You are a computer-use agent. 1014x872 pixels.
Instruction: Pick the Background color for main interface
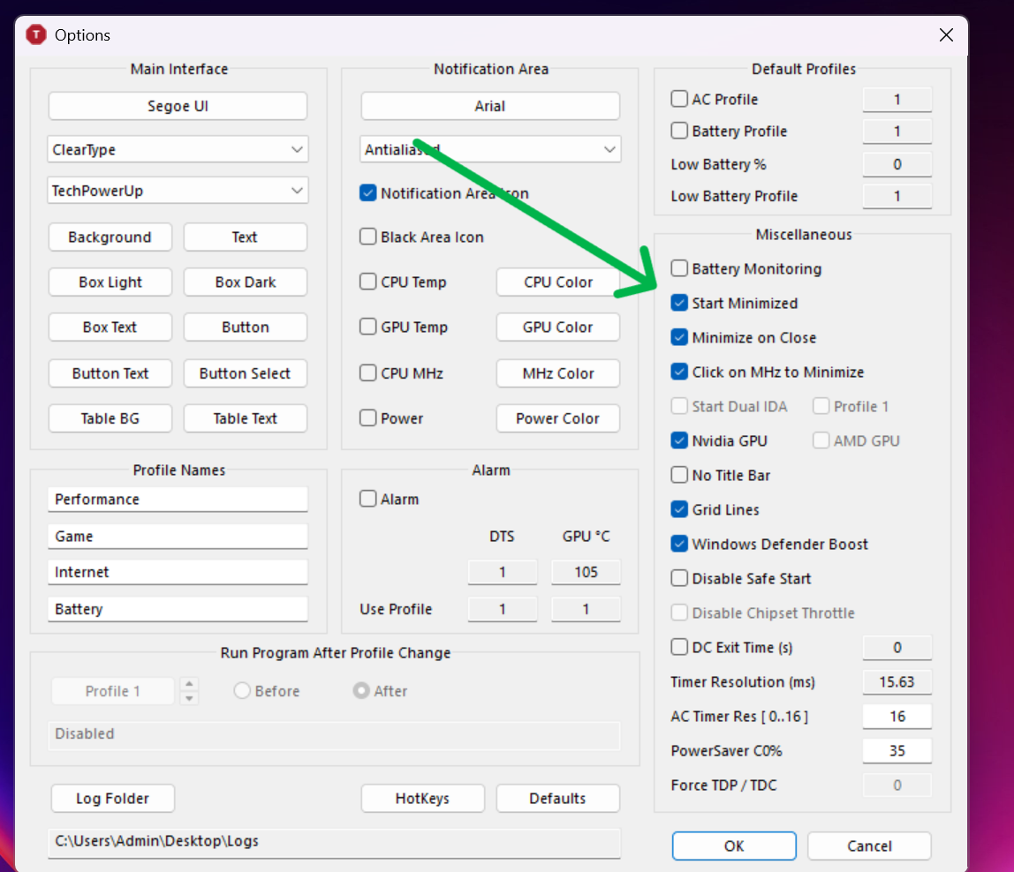tap(110, 237)
